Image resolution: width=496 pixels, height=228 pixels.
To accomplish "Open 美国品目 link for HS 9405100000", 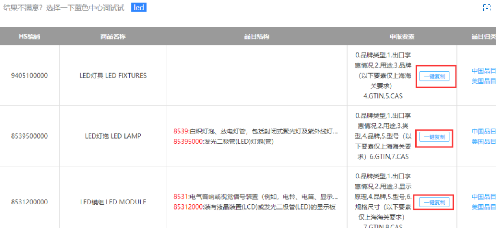I will 483,81.
